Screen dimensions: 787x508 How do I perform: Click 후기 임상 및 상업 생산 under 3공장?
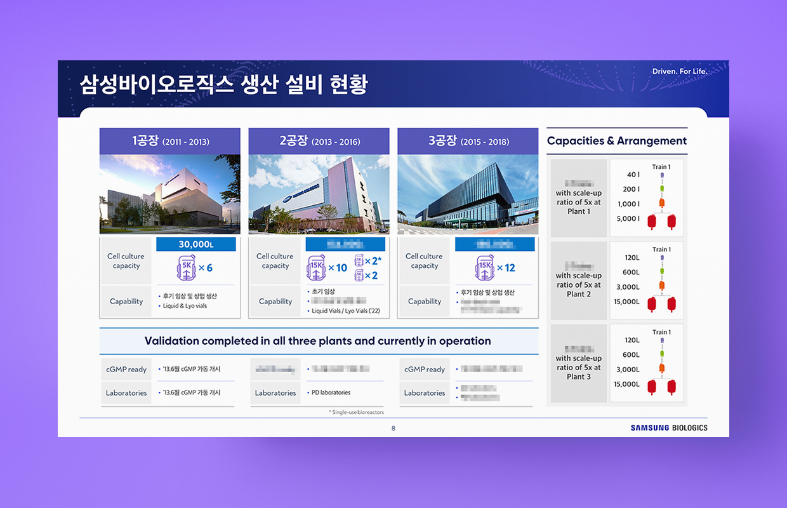[x=486, y=292]
